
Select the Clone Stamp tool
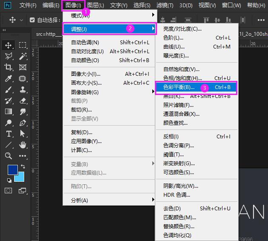23,89
